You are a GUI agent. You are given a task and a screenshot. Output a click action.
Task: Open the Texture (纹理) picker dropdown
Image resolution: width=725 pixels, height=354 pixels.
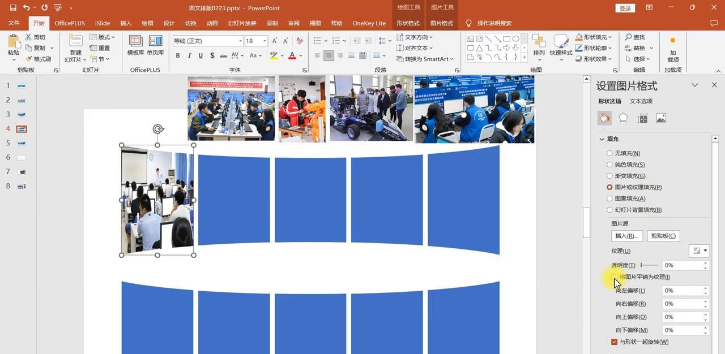pyautogui.click(x=699, y=251)
